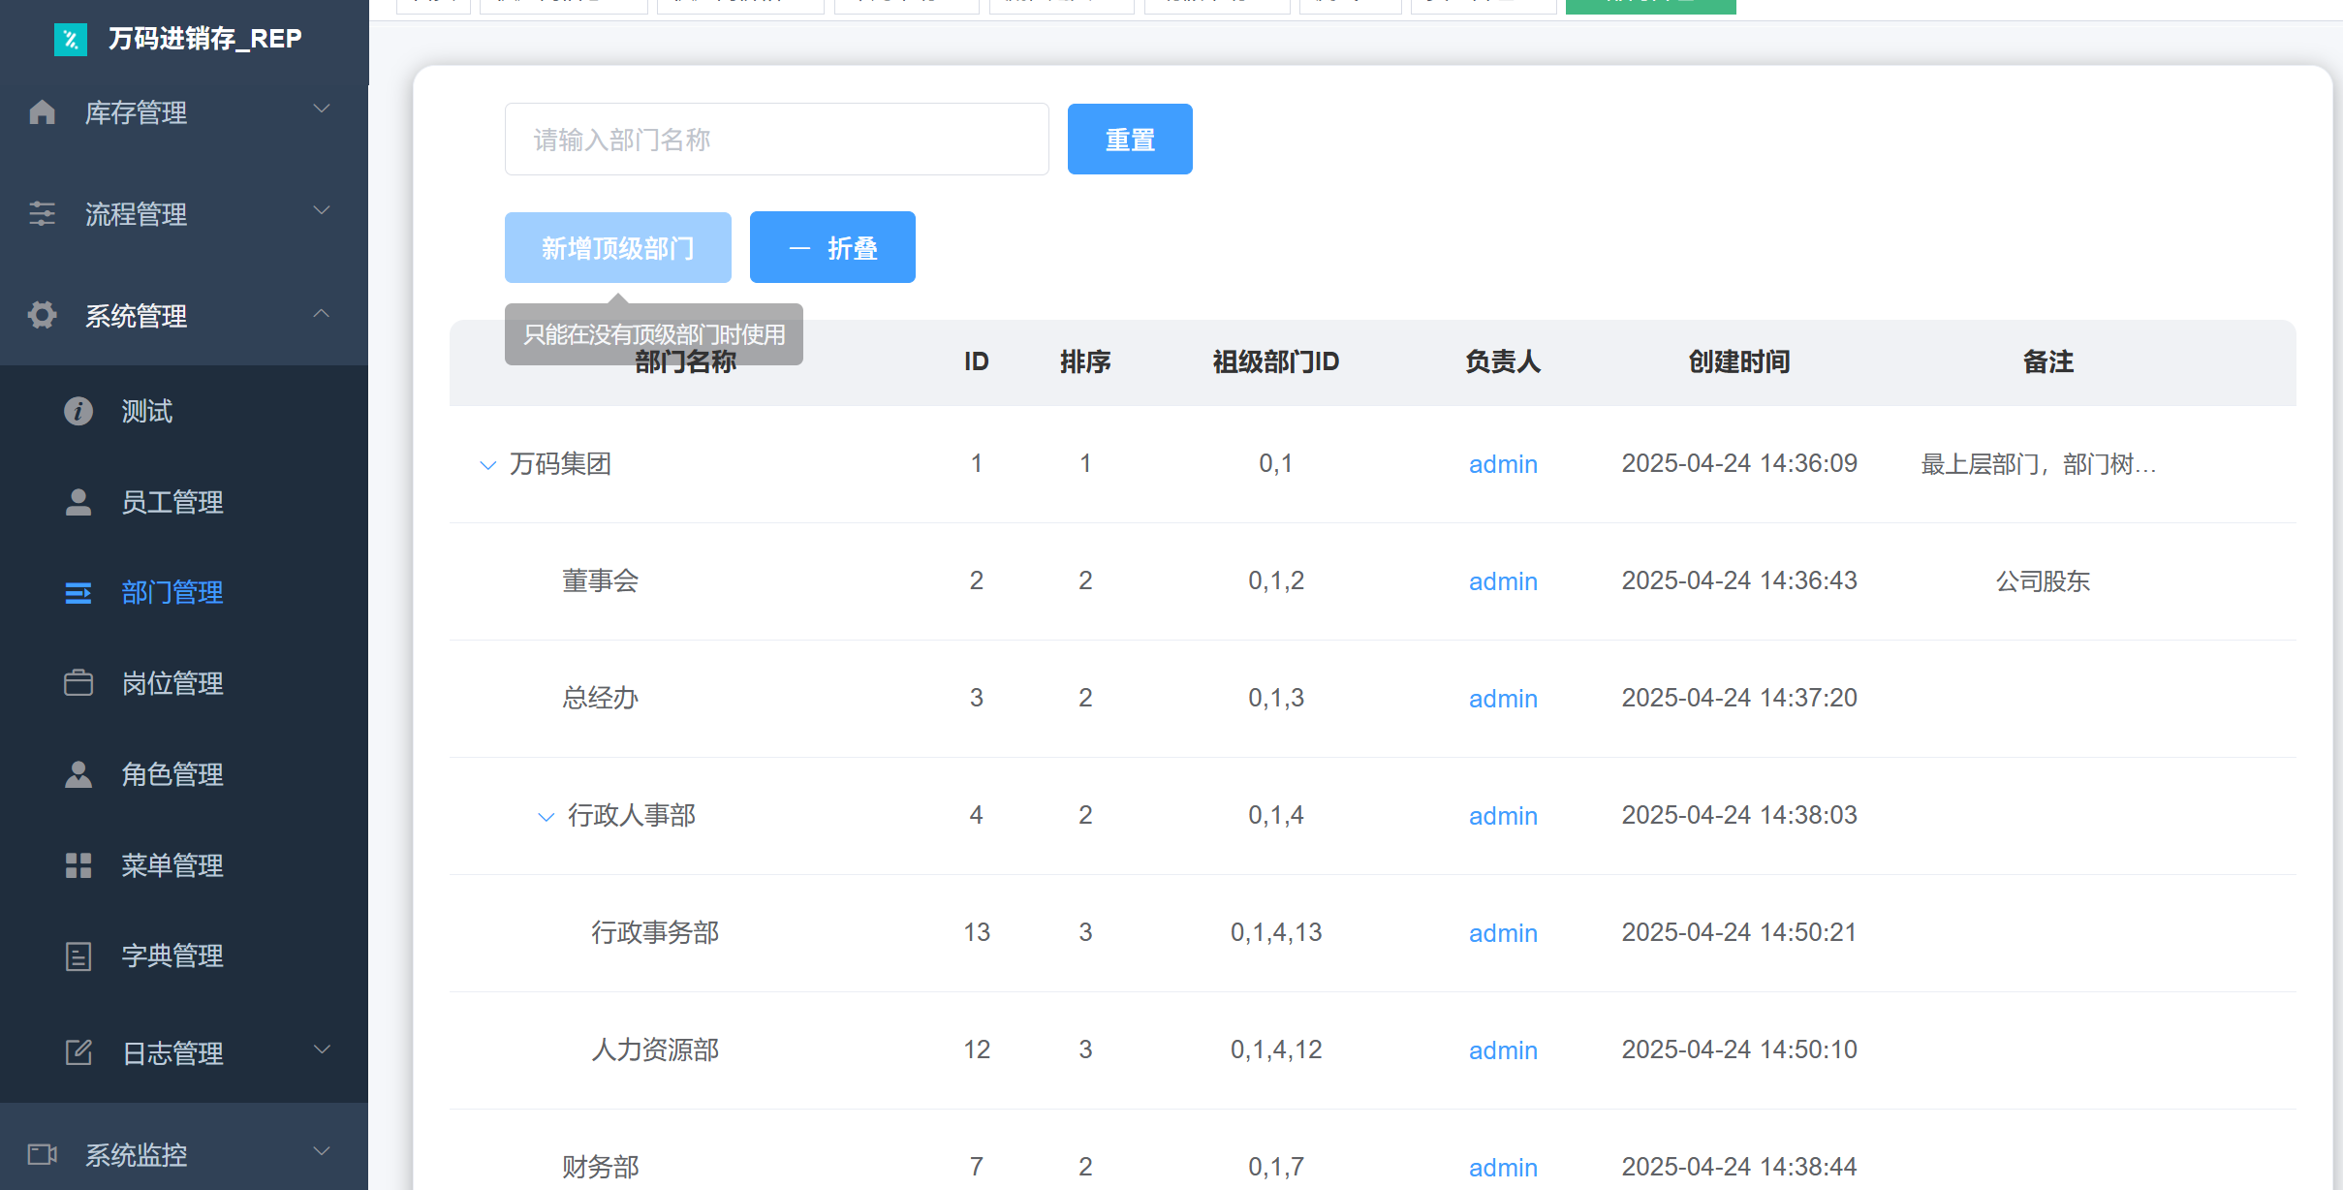The height and width of the screenshot is (1190, 2343).
Task: Select the 财务部 department name
Action: coord(600,1168)
